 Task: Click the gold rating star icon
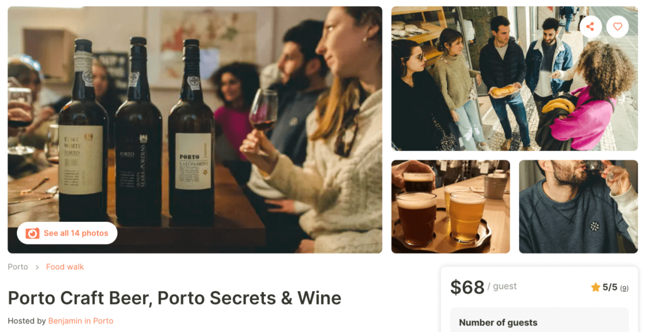tap(595, 287)
